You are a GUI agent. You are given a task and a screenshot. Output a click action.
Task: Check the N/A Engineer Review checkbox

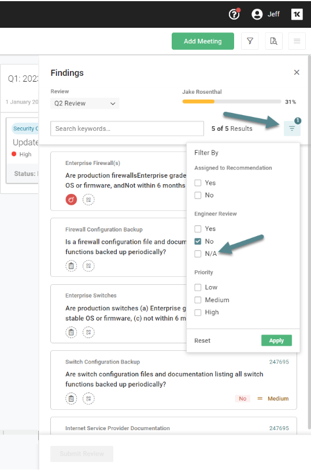coord(198,254)
